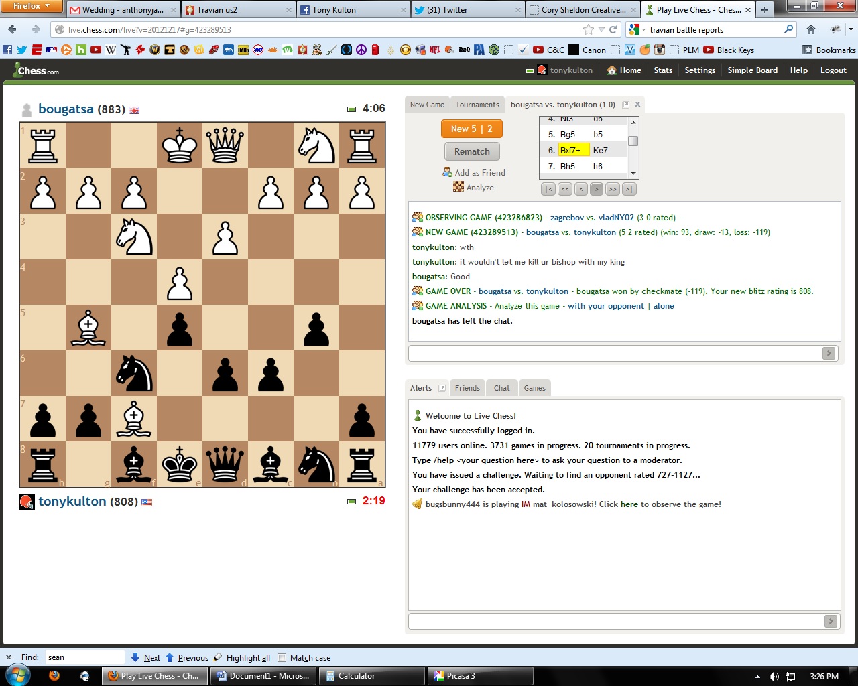This screenshot has height=686, width=858.
Task: Reload page using the refresh icon
Action: pos(613,29)
